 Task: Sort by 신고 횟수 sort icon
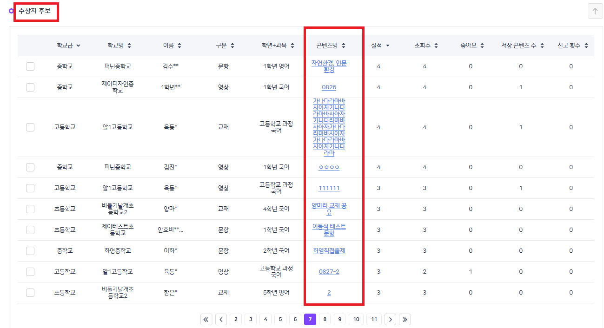click(x=586, y=46)
